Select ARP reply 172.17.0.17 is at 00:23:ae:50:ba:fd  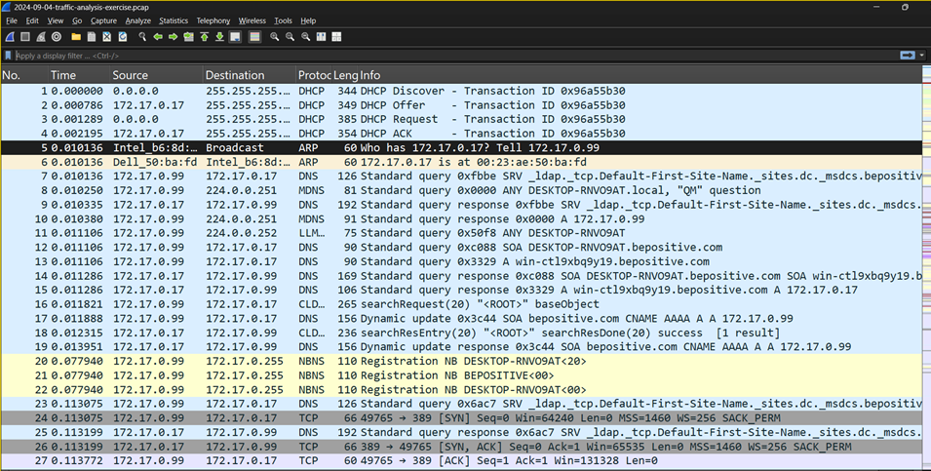pyautogui.click(x=461, y=162)
